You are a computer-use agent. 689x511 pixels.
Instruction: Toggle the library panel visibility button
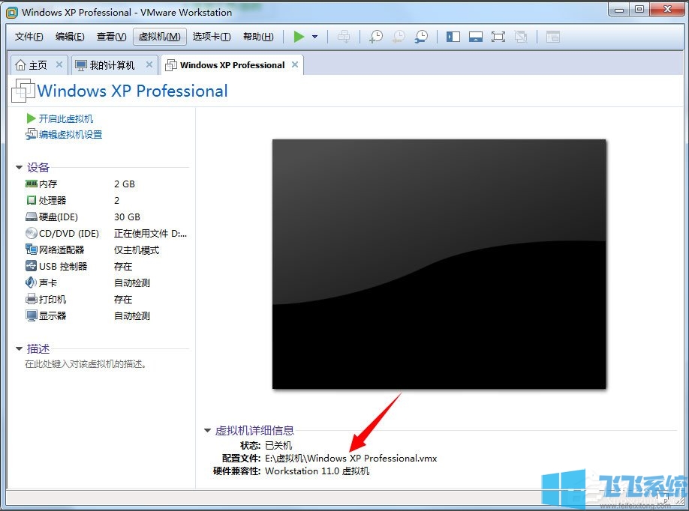pos(453,36)
